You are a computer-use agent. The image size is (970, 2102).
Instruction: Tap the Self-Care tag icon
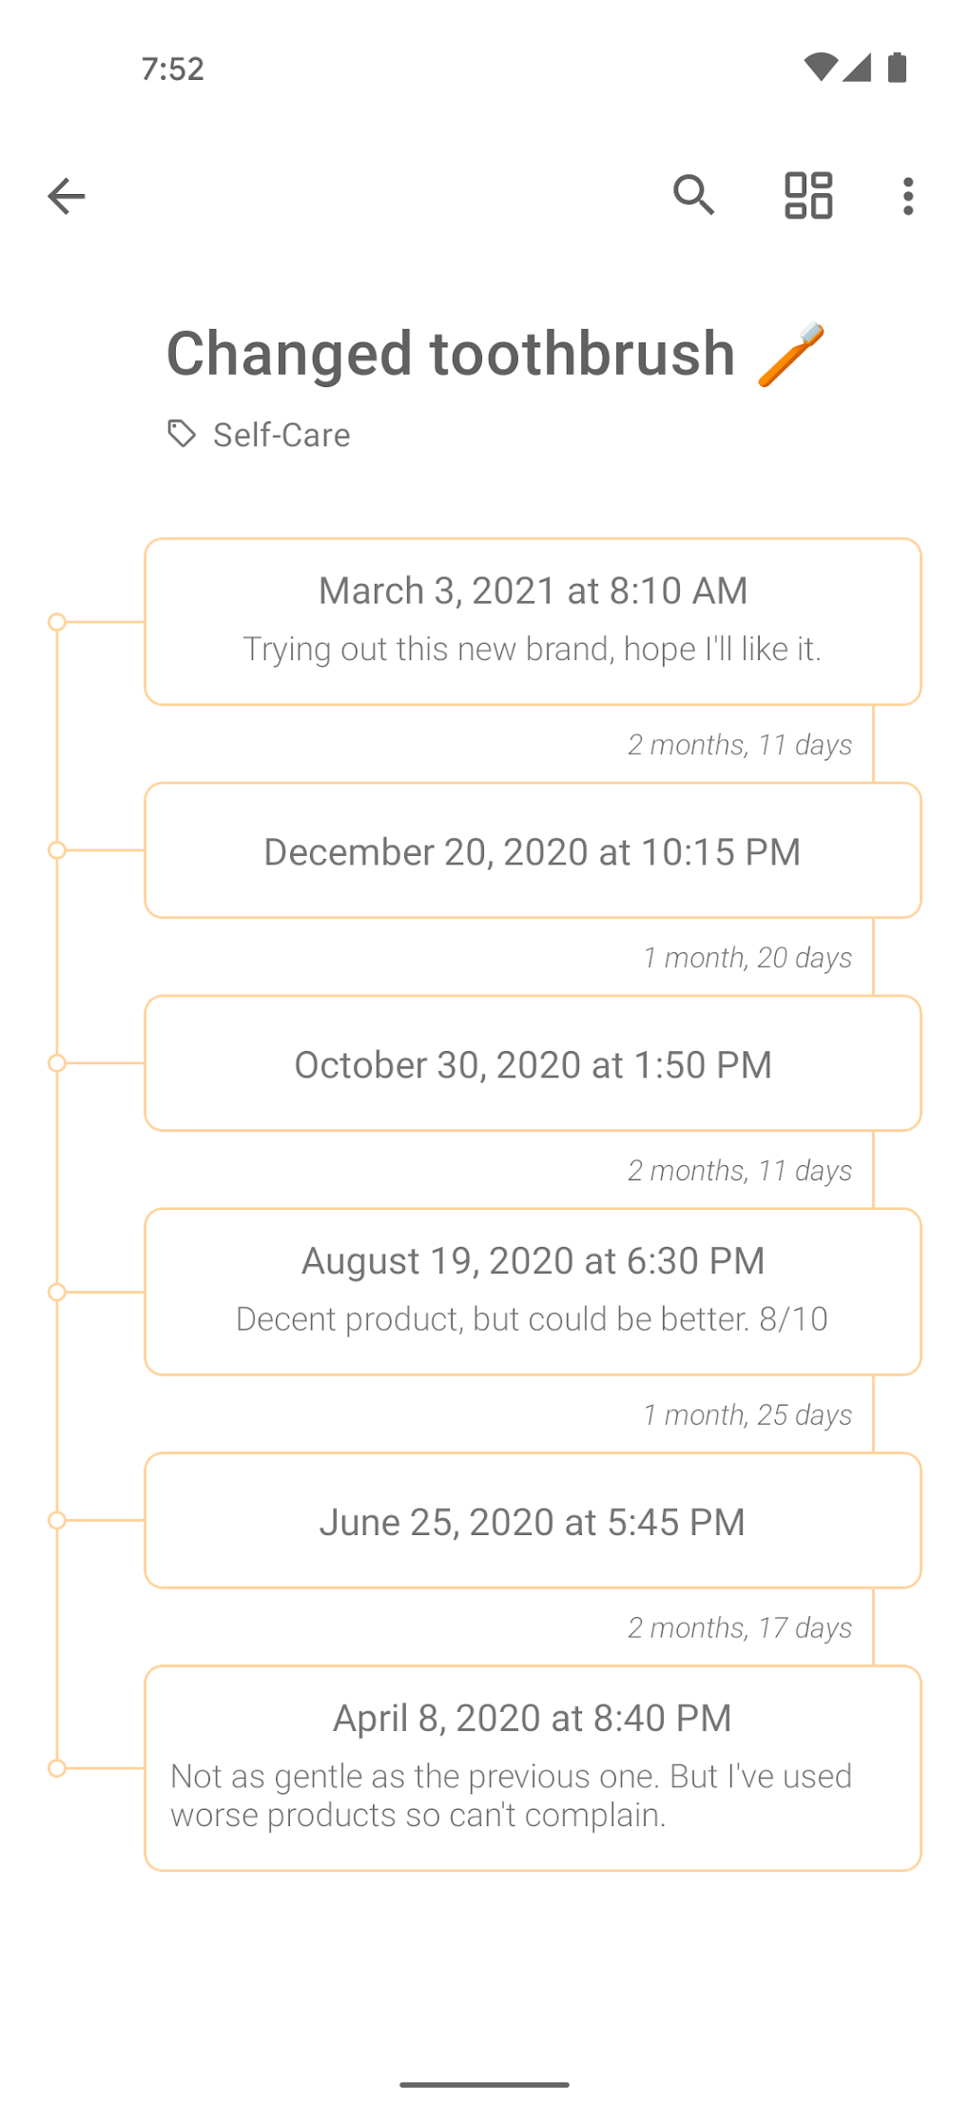point(182,434)
